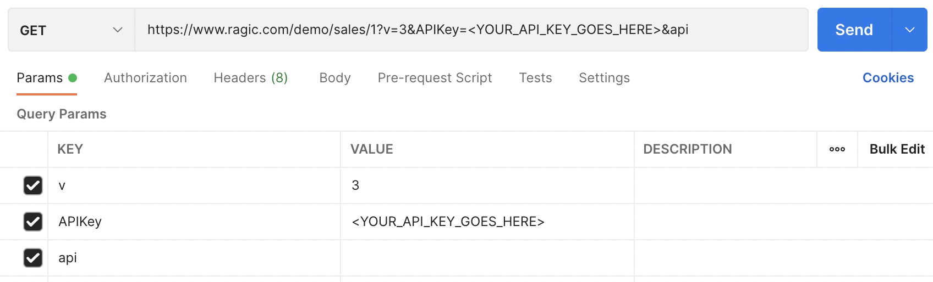The image size is (933, 282).
Task: Select the Body tab
Action: [334, 78]
